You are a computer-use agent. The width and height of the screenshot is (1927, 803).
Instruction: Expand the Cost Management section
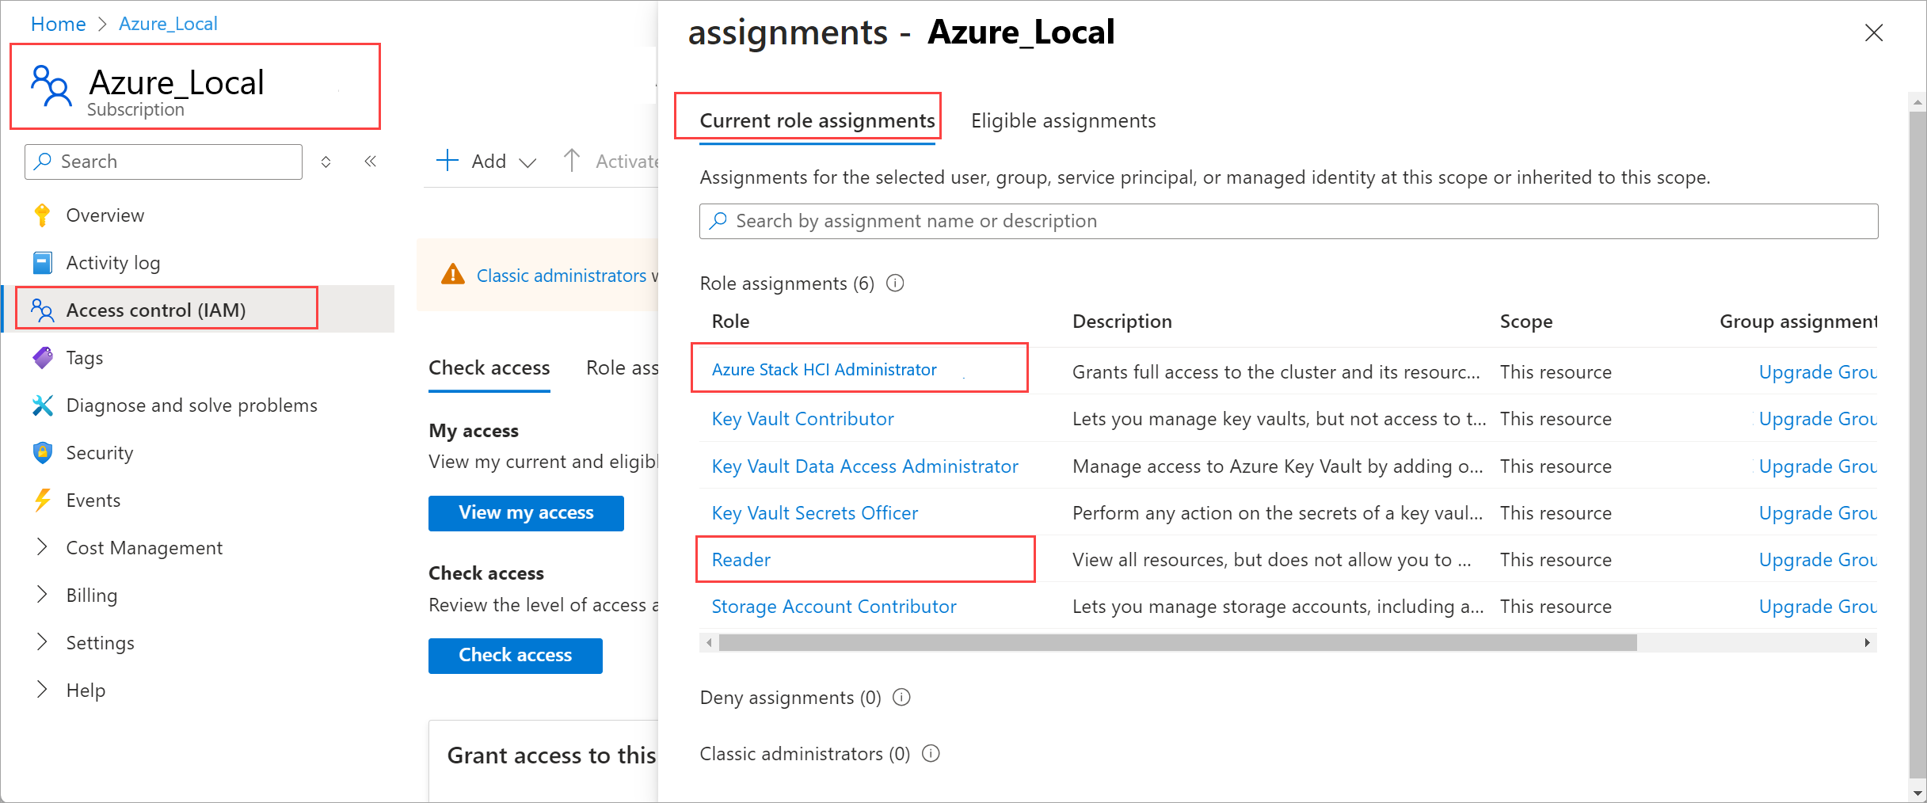(x=43, y=547)
